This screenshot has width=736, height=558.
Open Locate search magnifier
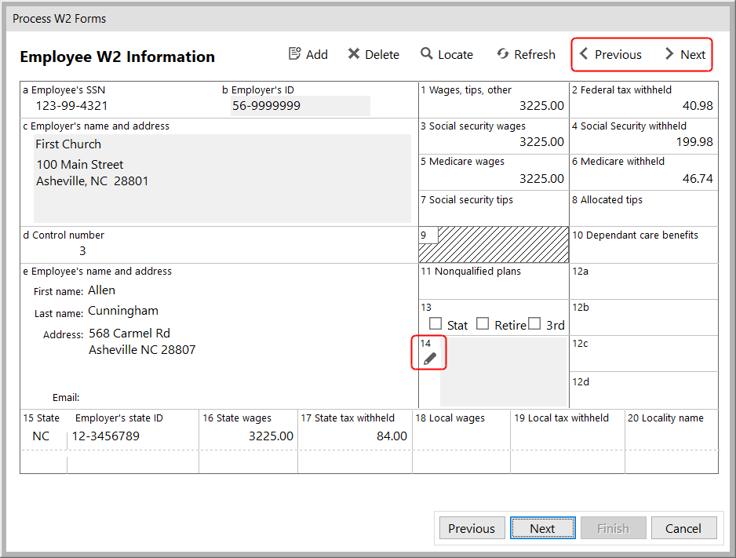coord(427,54)
